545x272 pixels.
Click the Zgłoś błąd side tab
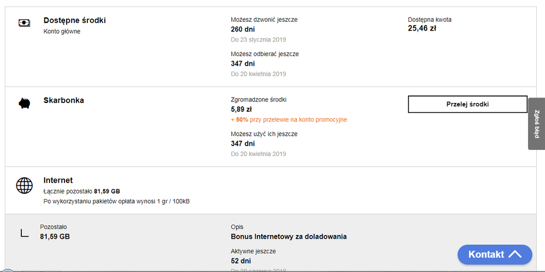pos(536,124)
